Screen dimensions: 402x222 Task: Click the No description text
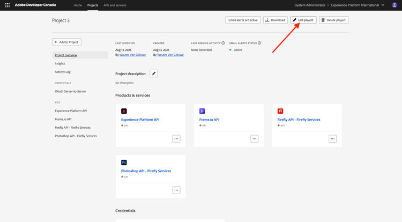pyautogui.click(x=124, y=83)
